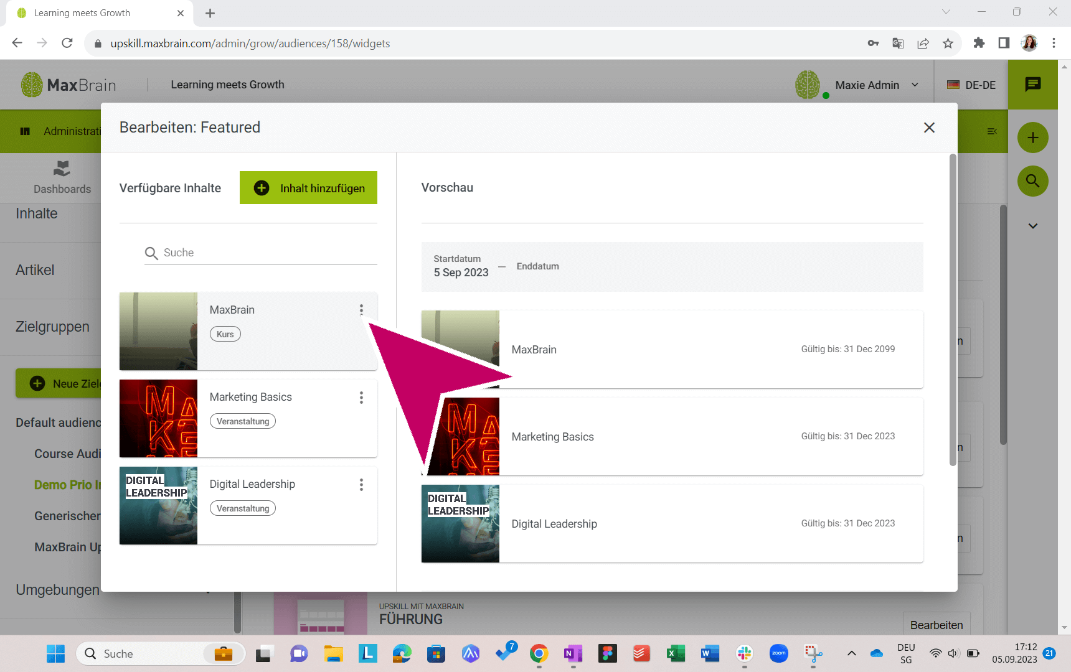The width and height of the screenshot is (1071, 672).
Task: Open password key icon in address bar
Action: 873,43
